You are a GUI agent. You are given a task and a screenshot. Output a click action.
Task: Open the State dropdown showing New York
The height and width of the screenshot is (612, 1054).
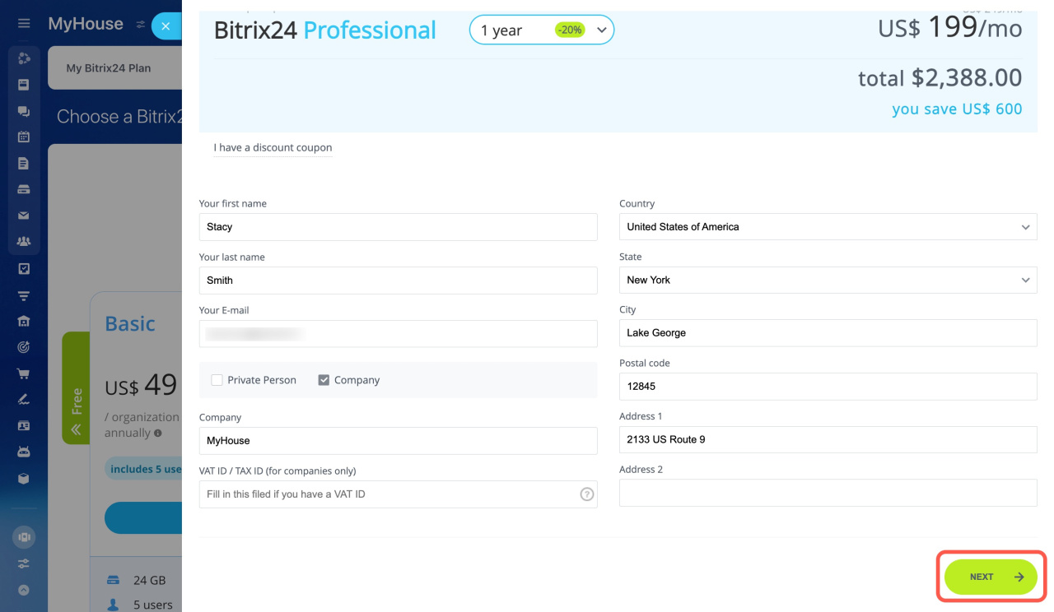tap(828, 280)
